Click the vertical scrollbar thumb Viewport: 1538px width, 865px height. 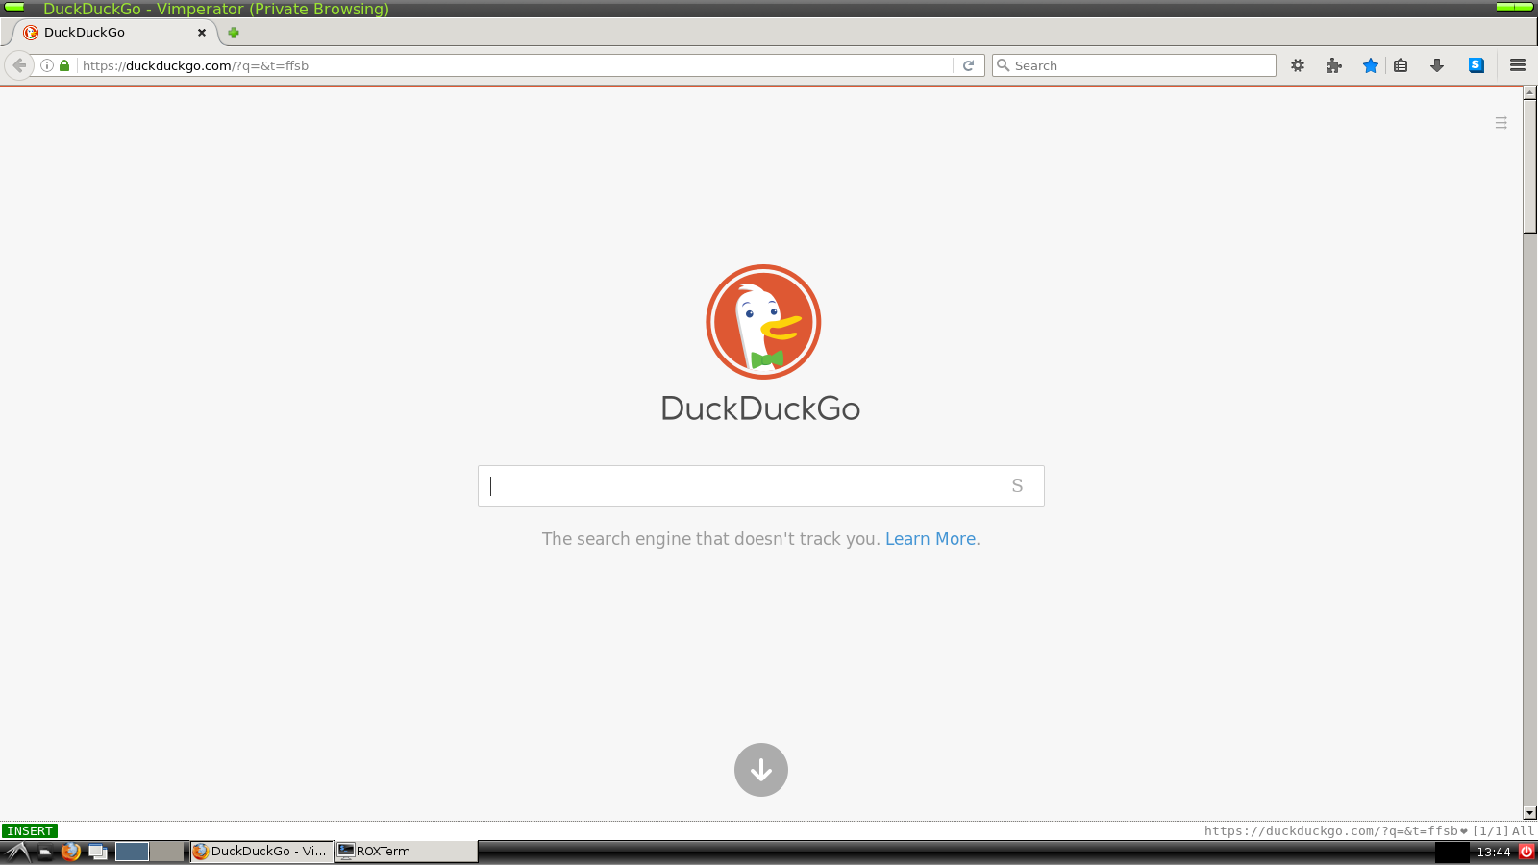(x=1530, y=166)
